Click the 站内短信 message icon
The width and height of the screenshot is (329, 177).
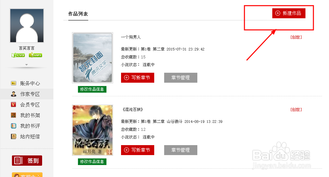point(13,136)
